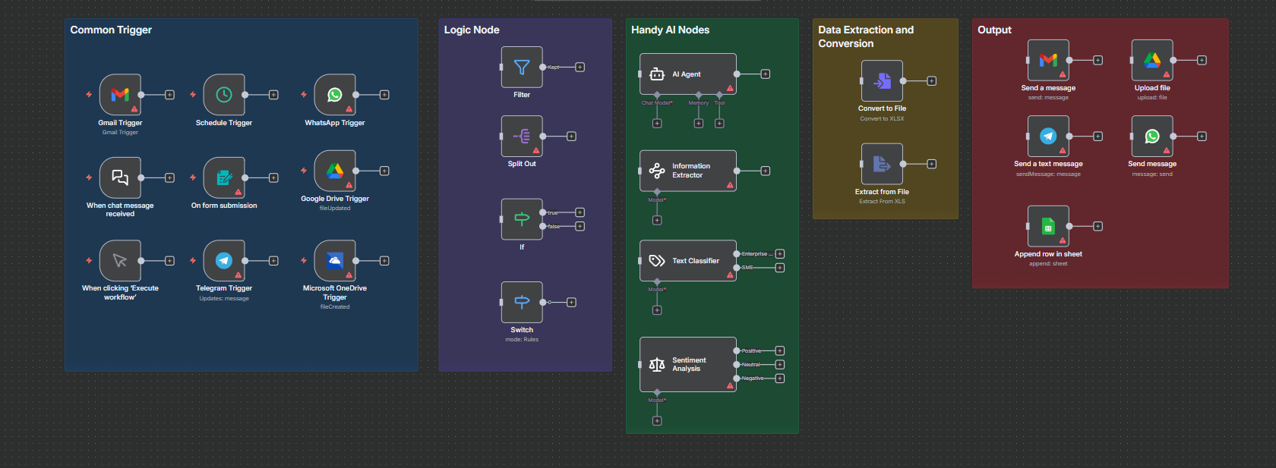The height and width of the screenshot is (468, 1276).
Task: Select the Switch node
Action: point(522,302)
